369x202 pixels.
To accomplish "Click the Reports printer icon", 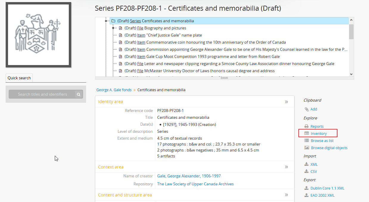I will (306, 127).
